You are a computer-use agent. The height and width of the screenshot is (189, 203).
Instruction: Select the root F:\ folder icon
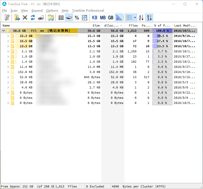(8, 31)
